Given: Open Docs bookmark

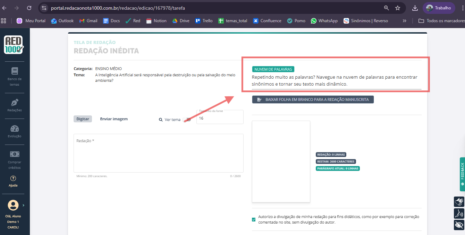Looking at the screenshot, I should coord(111,21).
